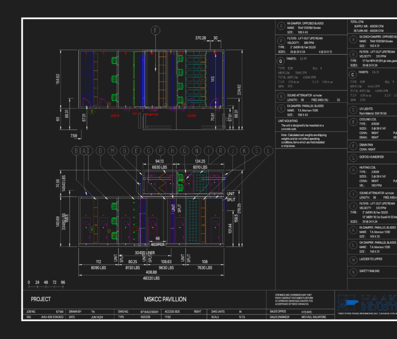Screen dimensions: 397x339
Task: Select the SAFETY RAILING legend text
Action: (x=369, y=271)
